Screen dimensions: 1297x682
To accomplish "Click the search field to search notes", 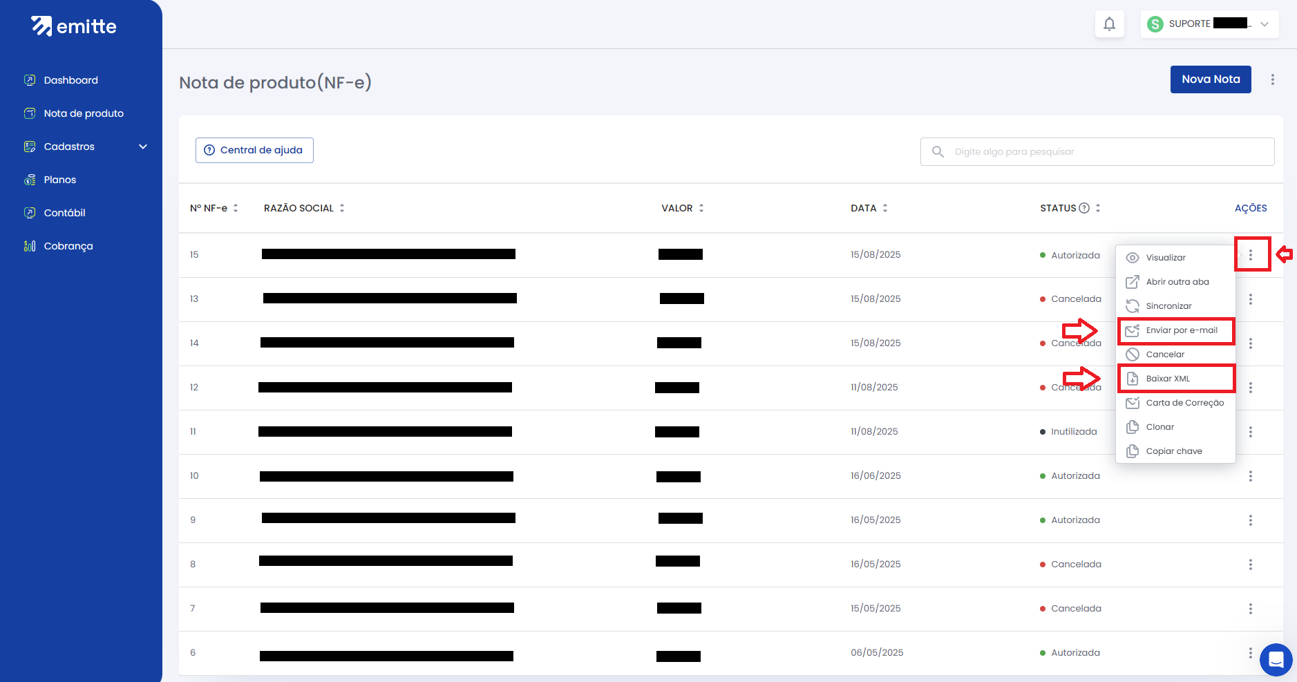I will pyautogui.click(x=1106, y=152).
